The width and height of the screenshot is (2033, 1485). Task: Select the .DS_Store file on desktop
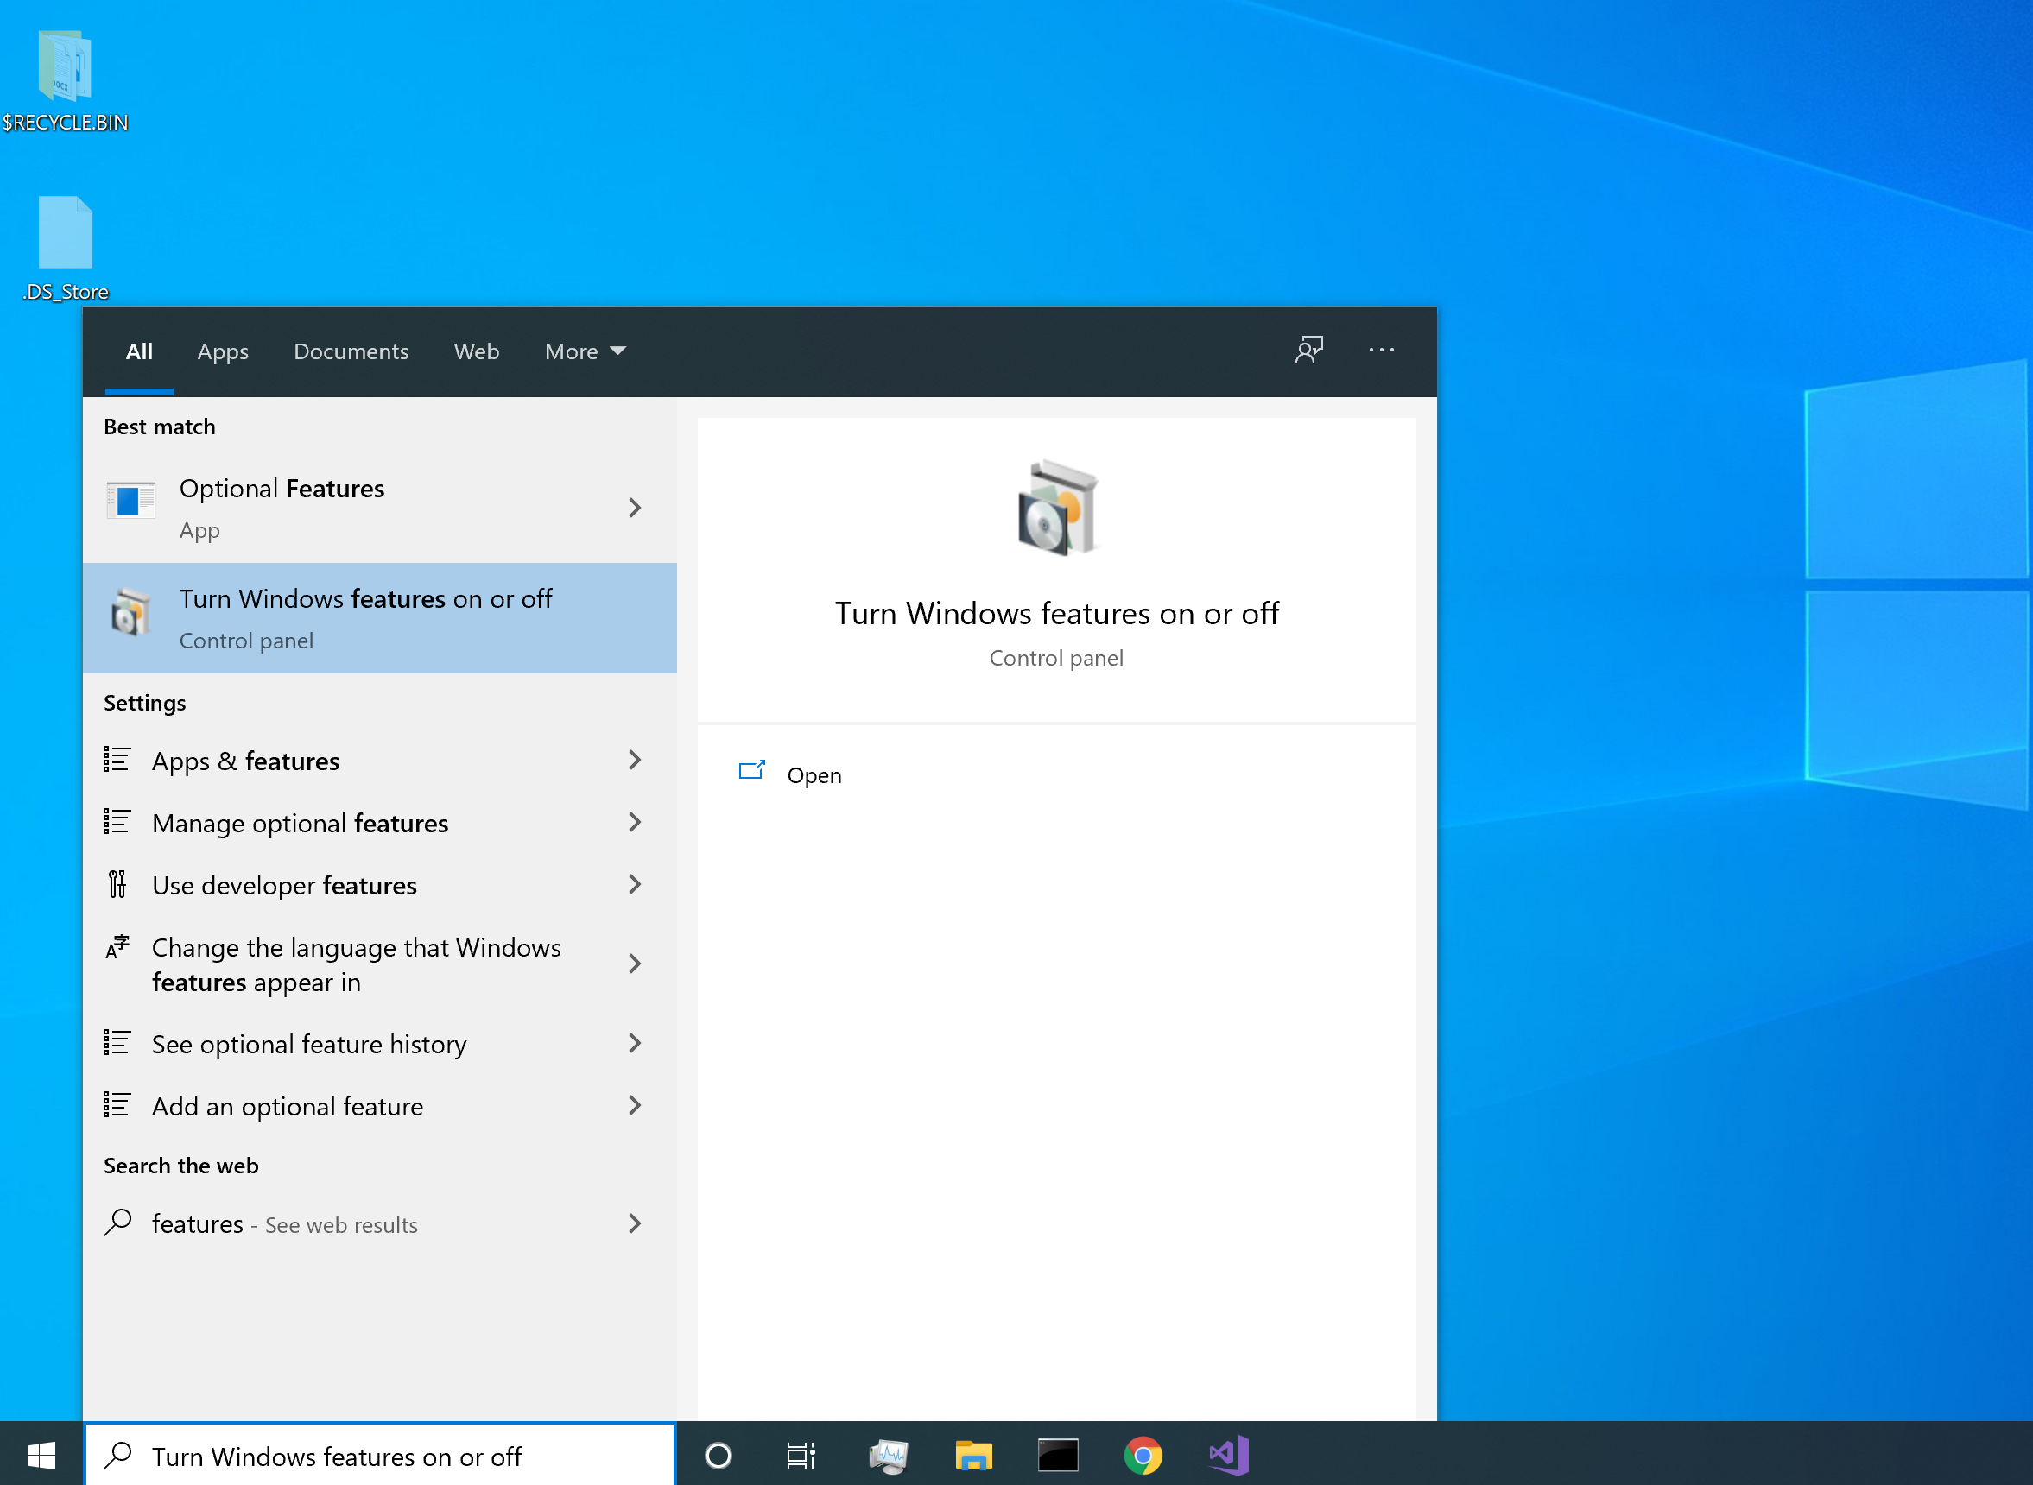[65, 249]
